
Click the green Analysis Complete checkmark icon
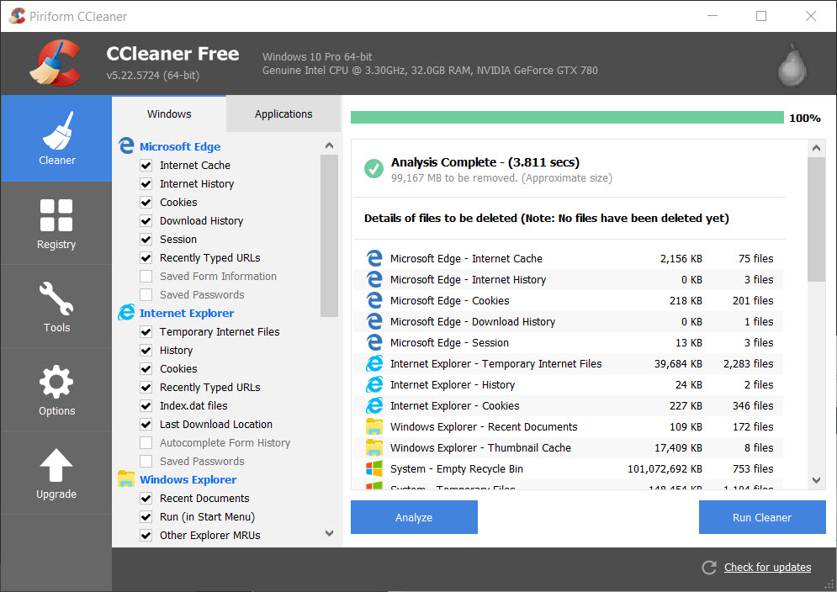pyautogui.click(x=373, y=169)
